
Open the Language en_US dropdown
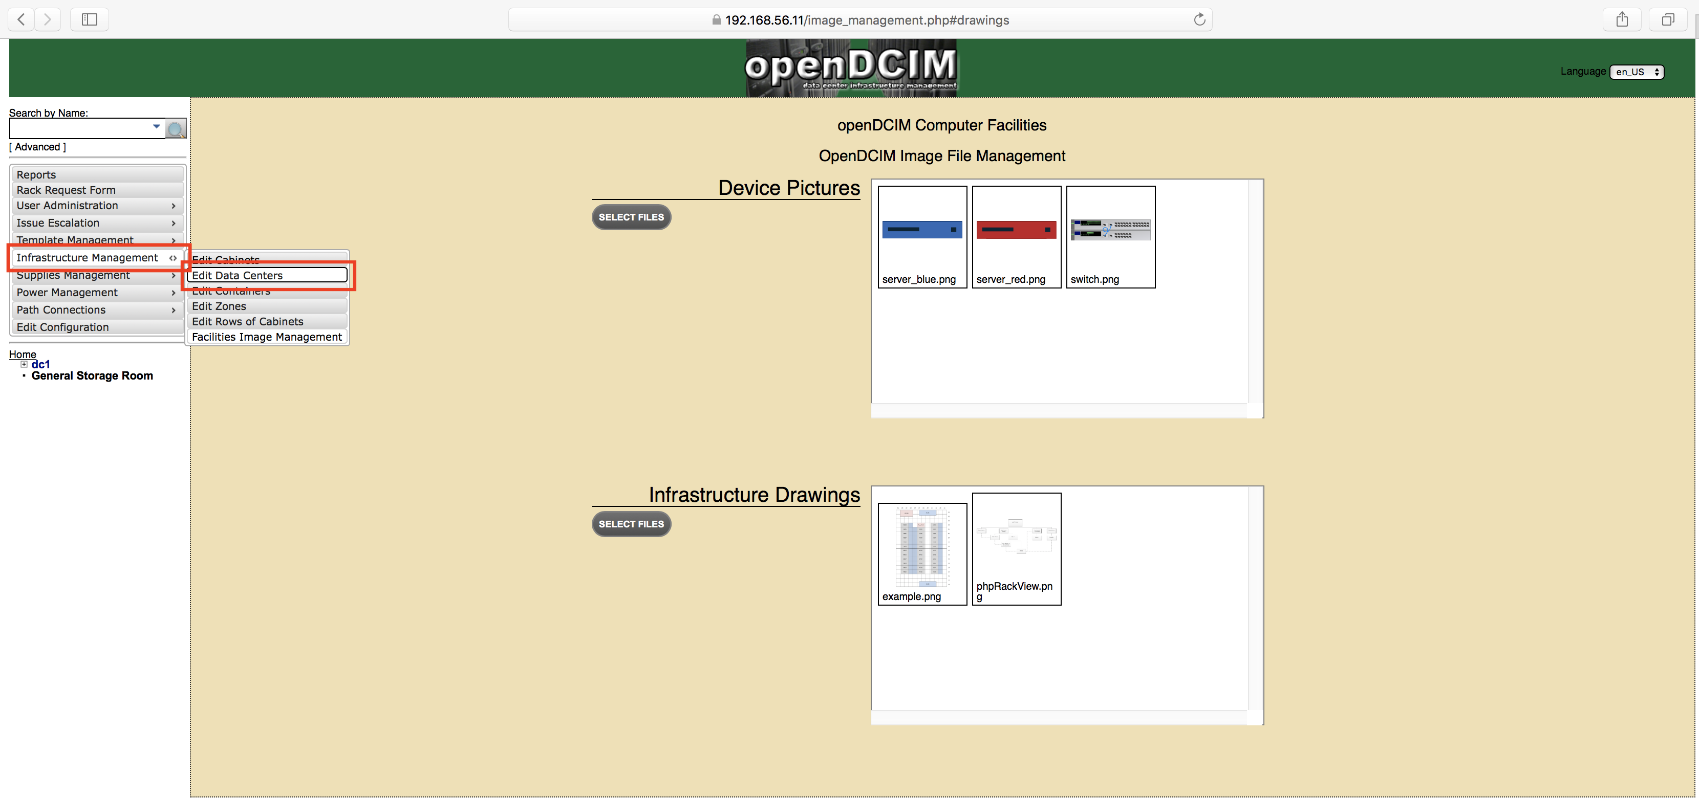point(1637,72)
